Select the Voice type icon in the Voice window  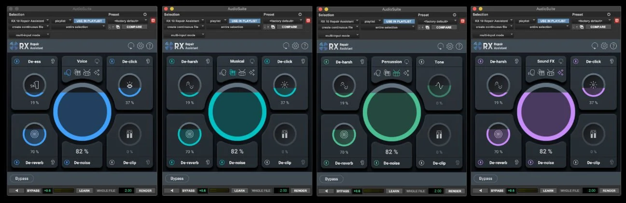(x=68, y=72)
